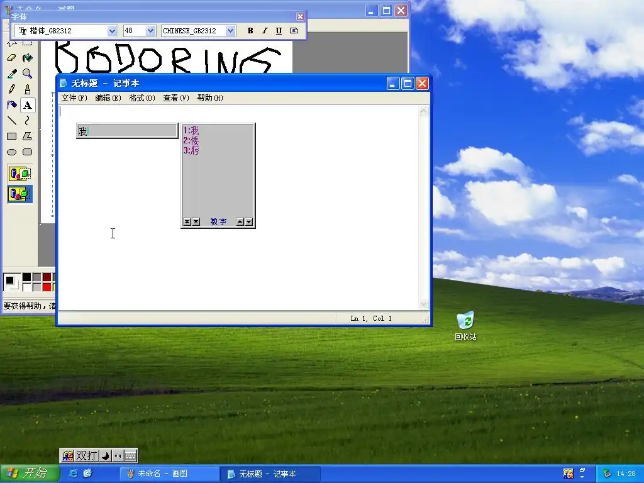Open the 编辑(E) menu in Notepad

click(108, 97)
